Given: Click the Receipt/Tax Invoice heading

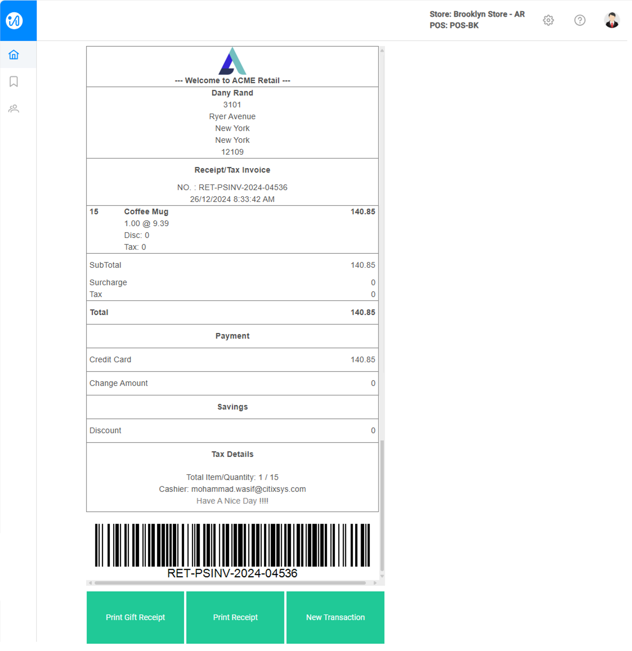Looking at the screenshot, I should 232,170.
